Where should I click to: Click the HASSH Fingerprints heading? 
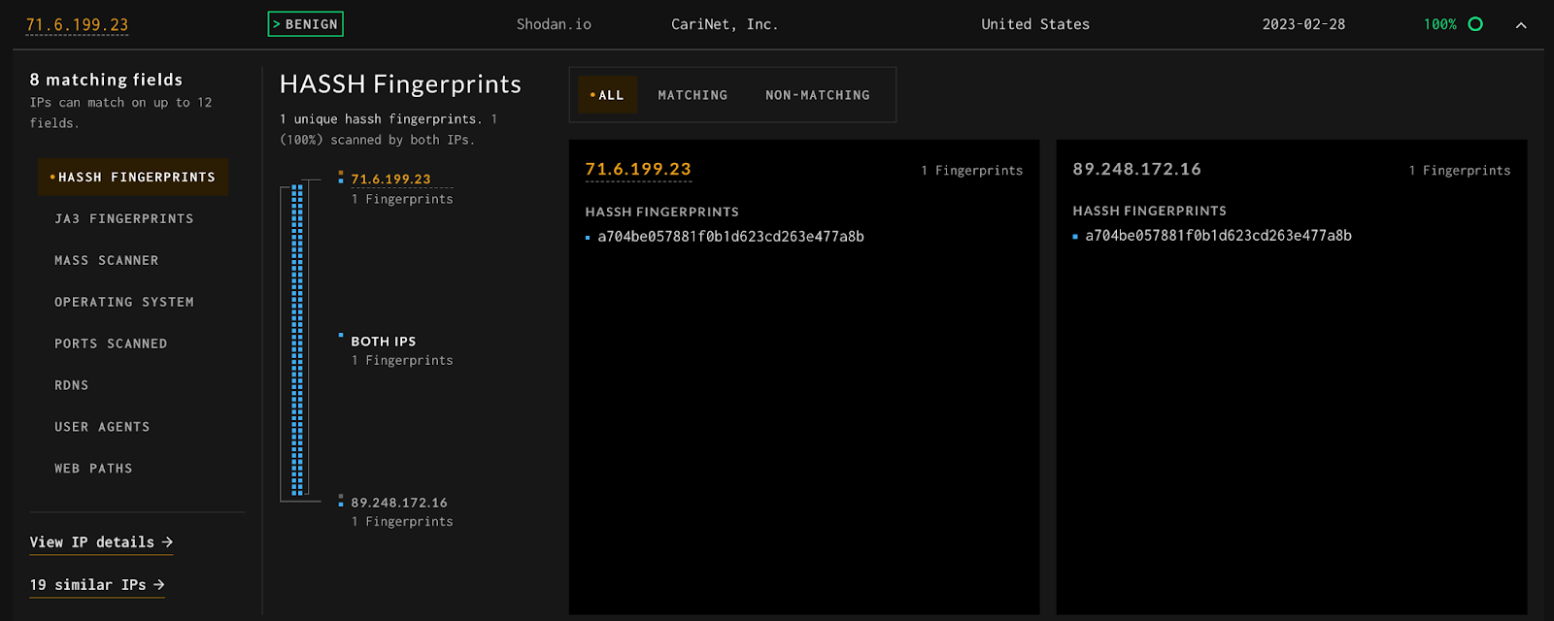[x=400, y=84]
